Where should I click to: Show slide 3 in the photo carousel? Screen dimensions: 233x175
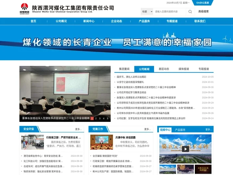[100, 119]
